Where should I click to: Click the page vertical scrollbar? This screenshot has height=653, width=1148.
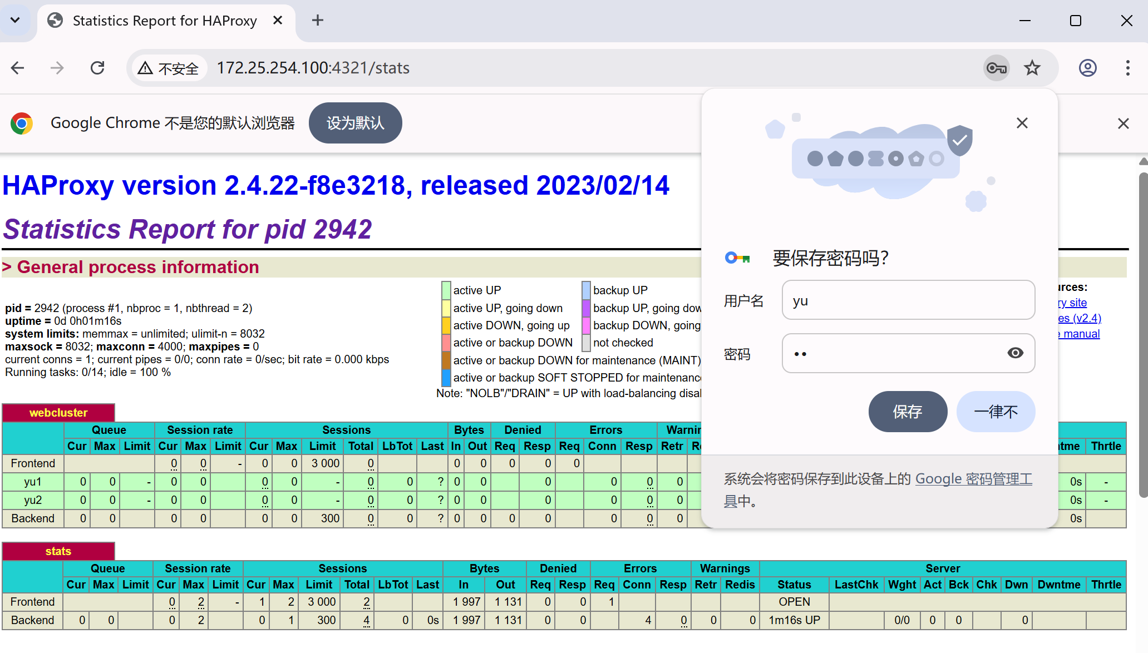point(1143,334)
